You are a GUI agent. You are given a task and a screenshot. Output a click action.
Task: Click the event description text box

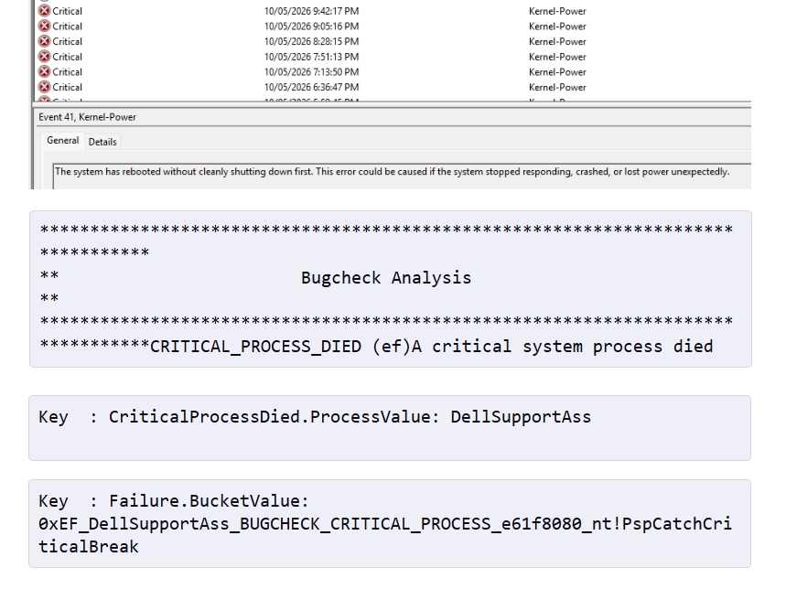point(402,176)
